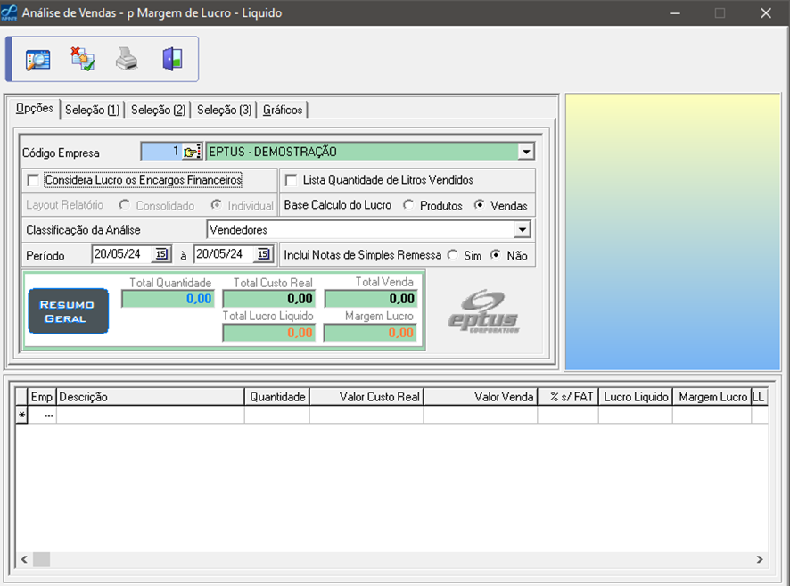Click the clear selections toolbar icon
The image size is (790, 586).
click(82, 60)
